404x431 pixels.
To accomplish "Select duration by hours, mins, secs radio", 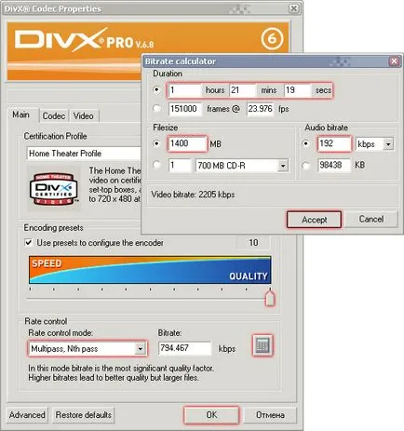I will [x=156, y=90].
